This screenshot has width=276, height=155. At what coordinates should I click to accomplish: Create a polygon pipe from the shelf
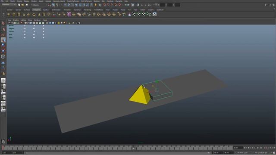pyautogui.click(x=44, y=14)
